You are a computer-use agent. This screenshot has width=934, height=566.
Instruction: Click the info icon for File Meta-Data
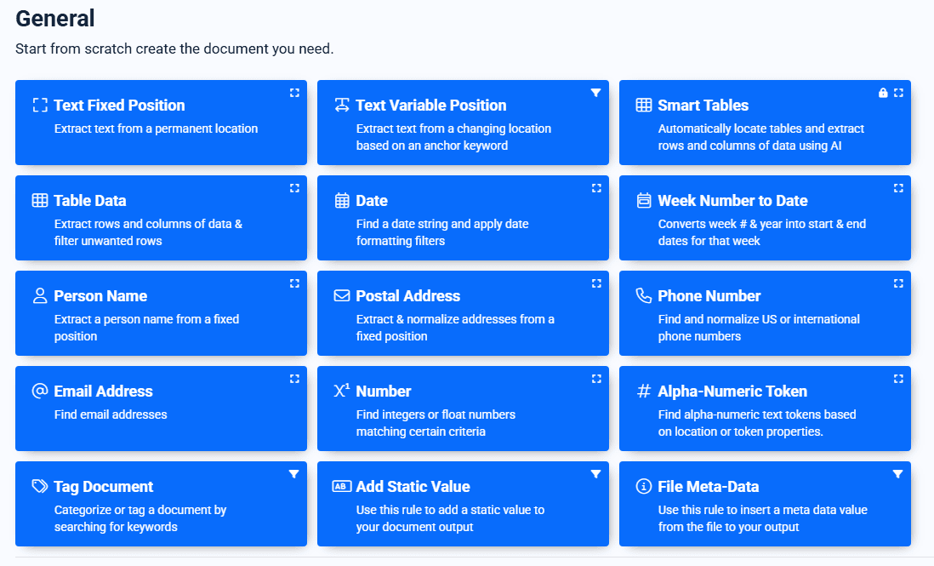[644, 487]
